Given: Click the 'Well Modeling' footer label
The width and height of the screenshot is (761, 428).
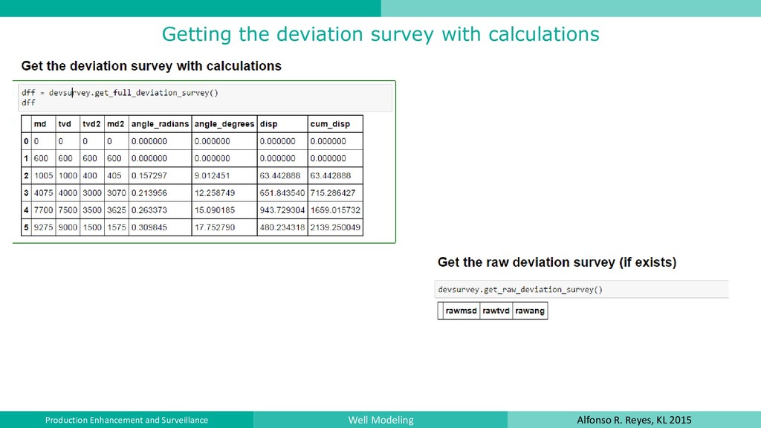Looking at the screenshot, I should click(x=381, y=421).
